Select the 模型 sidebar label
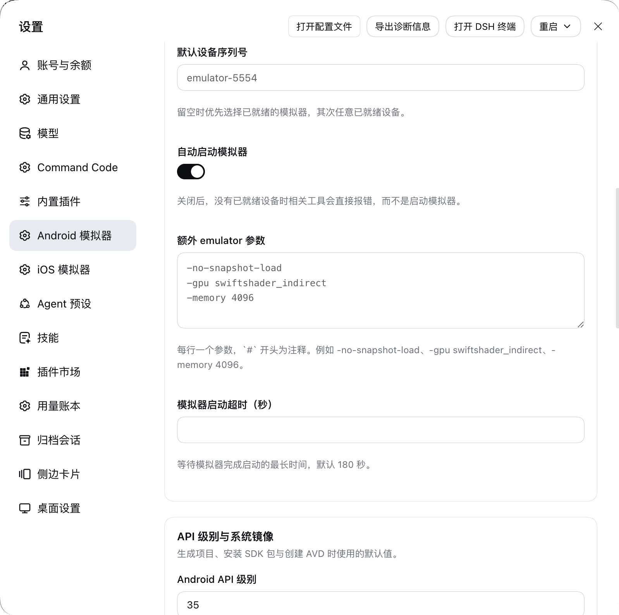Screen dimensions: 619x615 point(48,134)
